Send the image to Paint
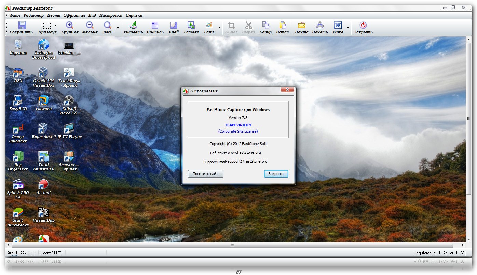477x275 pixels. (x=209, y=26)
